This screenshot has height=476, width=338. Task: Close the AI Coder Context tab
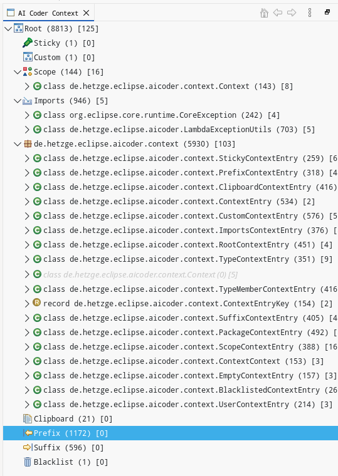tap(87, 13)
